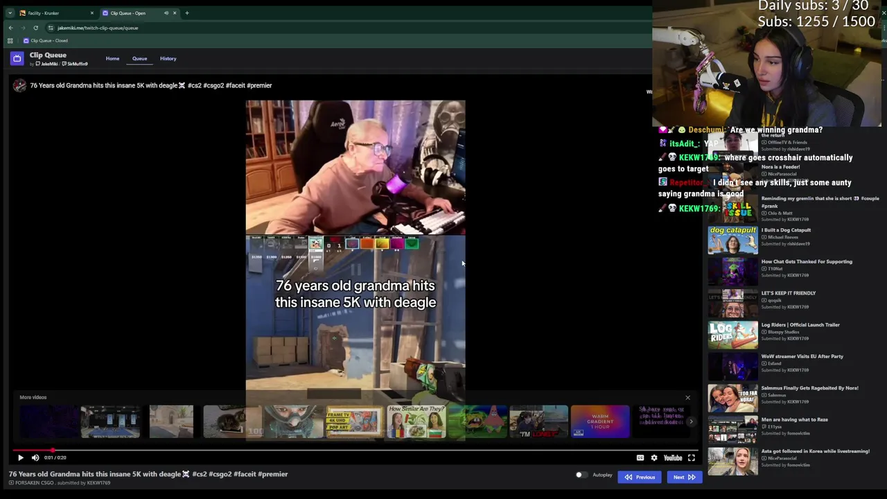Toggle the Autoplay switch
Screen dimensions: 887x499
[581, 475]
